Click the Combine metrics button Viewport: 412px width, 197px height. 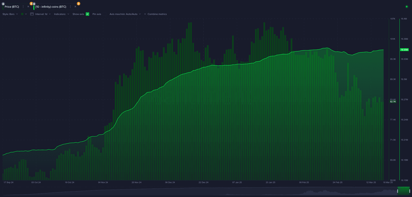click(x=155, y=14)
